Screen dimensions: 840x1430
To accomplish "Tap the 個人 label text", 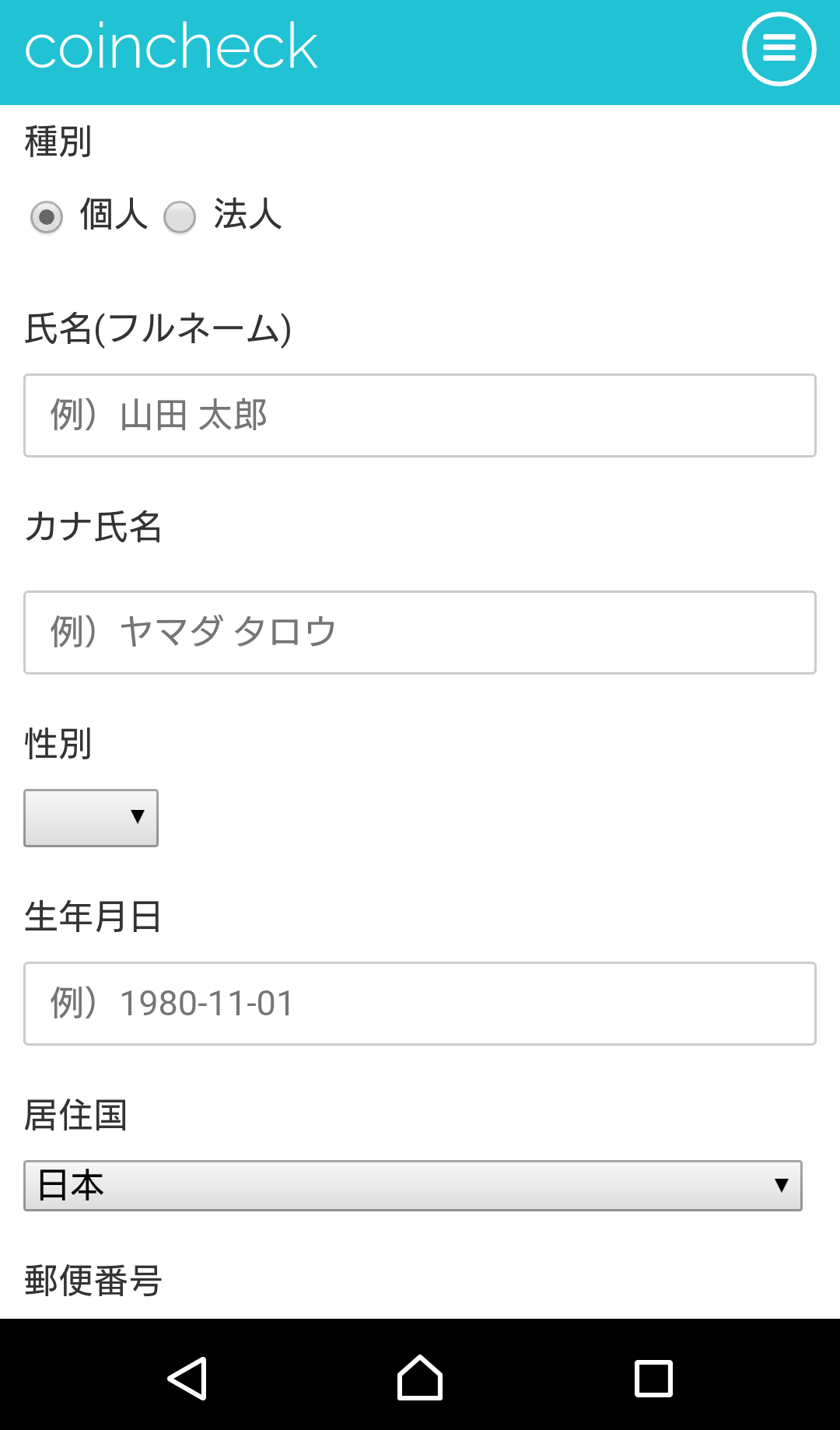I will click(x=114, y=215).
